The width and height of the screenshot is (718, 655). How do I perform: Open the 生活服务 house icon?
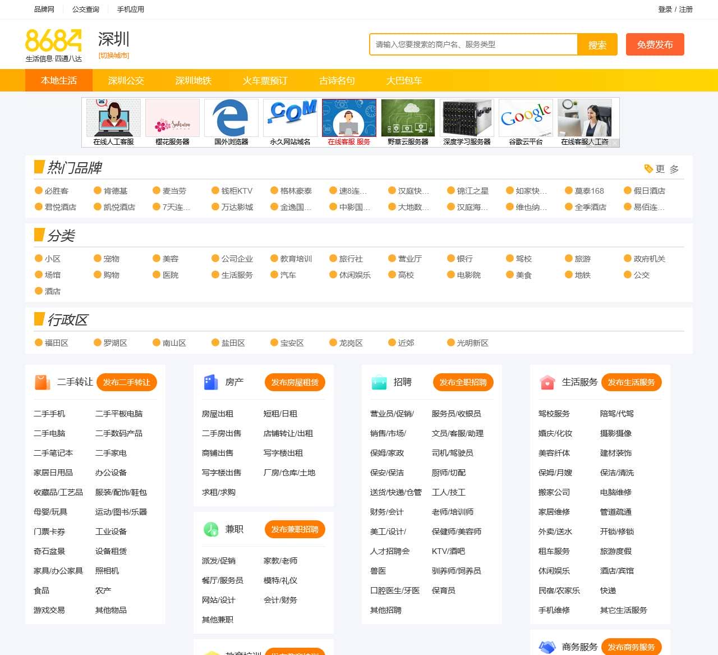[547, 382]
